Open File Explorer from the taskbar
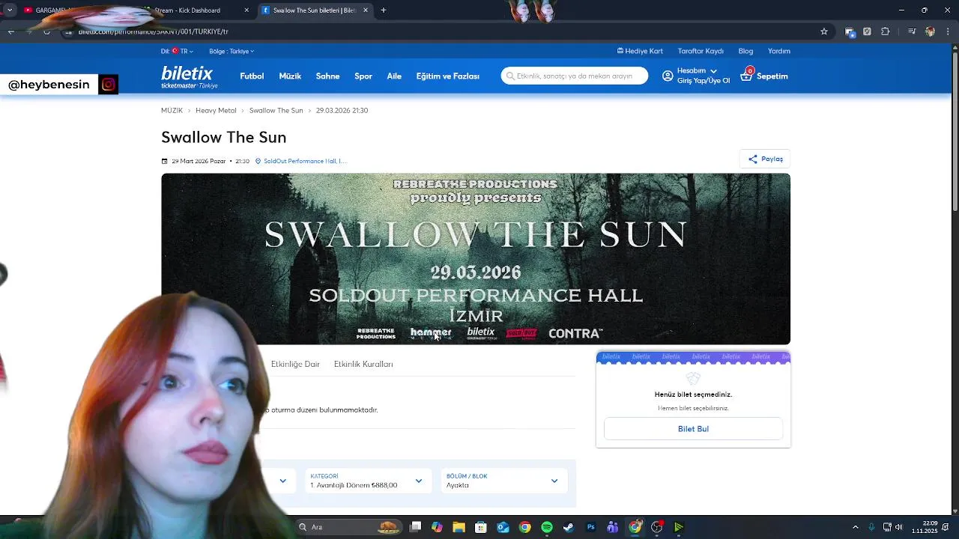 click(x=459, y=527)
